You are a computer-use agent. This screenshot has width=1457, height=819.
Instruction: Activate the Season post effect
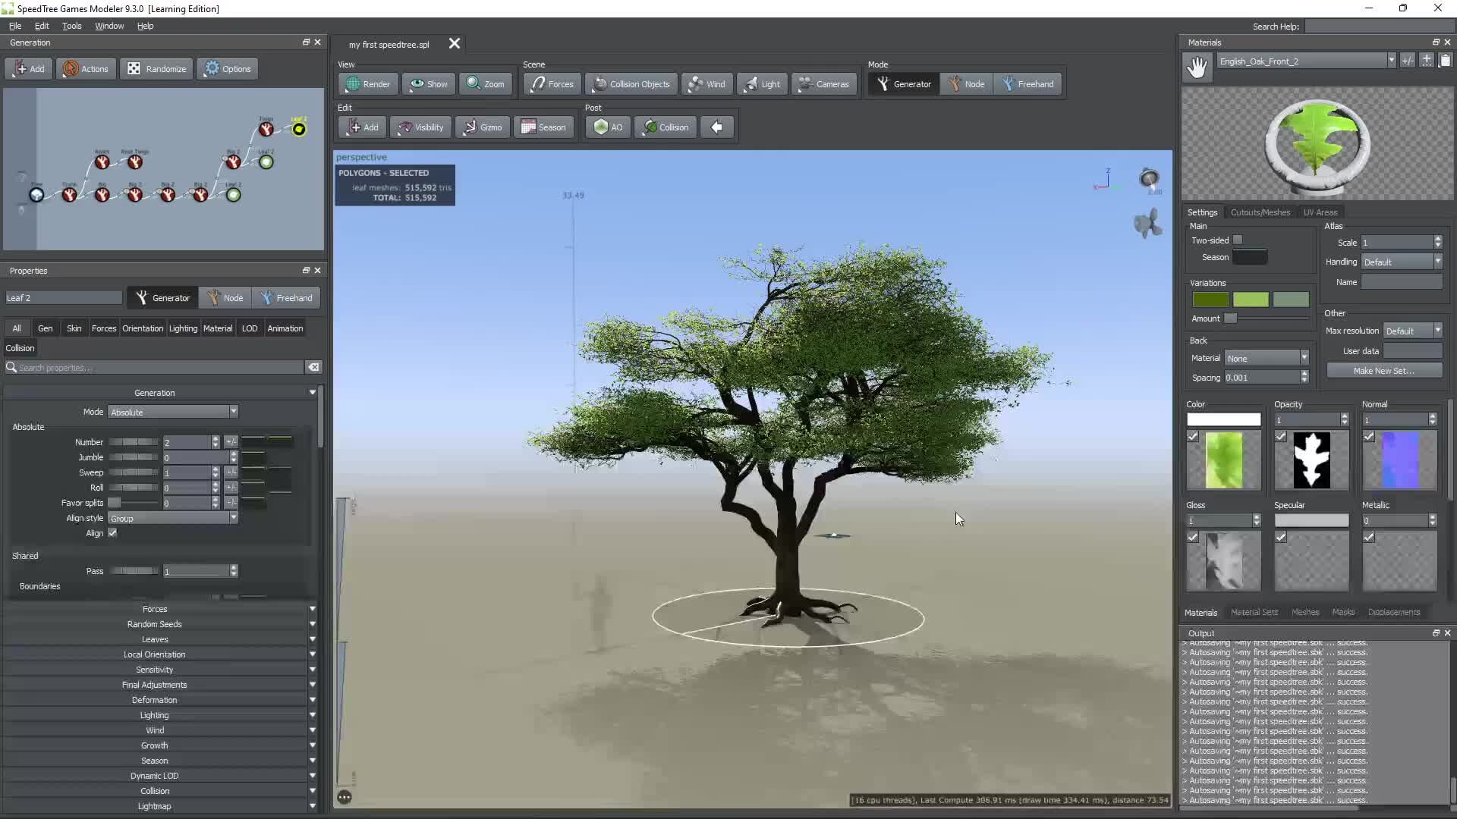(x=544, y=127)
